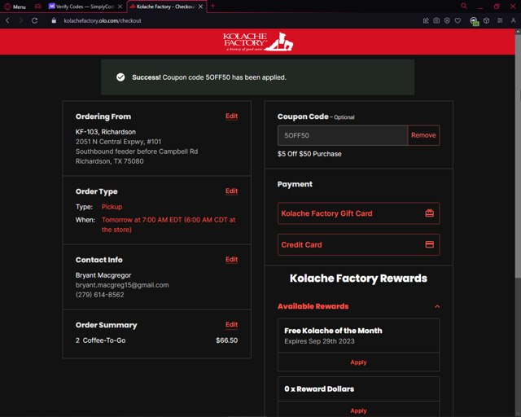Edit the Ordering From section
This screenshot has height=417, width=521.
pyautogui.click(x=231, y=116)
